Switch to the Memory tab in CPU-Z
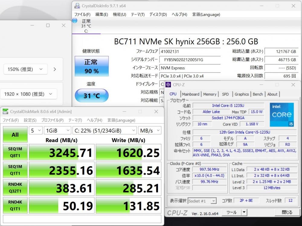This screenshot has width=302, height=226. click(x=210, y=94)
